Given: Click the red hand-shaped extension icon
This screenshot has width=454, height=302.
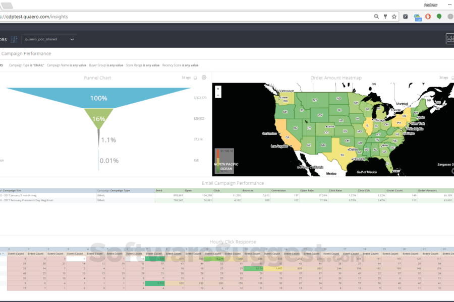Looking at the screenshot, I should 427,16.
